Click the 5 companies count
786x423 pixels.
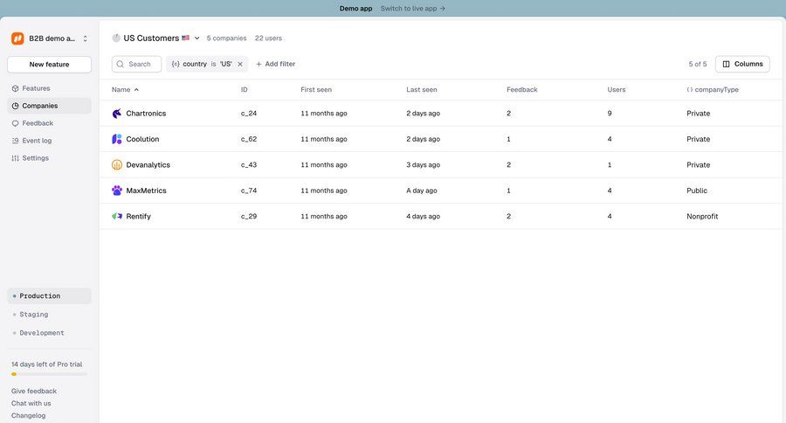tap(226, 38)
